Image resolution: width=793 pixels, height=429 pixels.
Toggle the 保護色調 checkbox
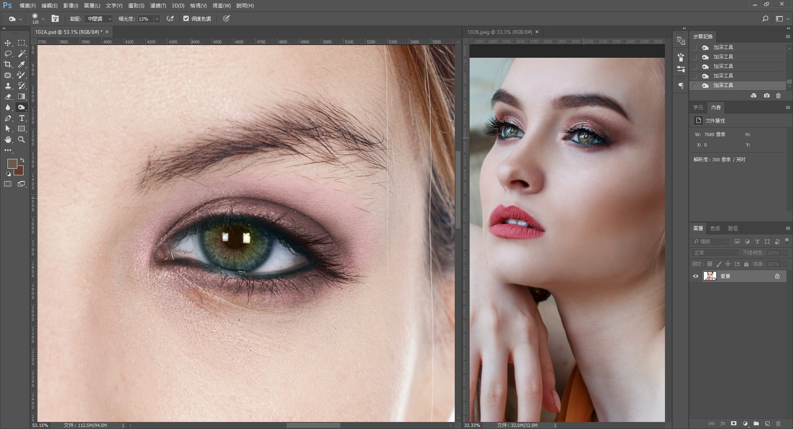point(186,19)
